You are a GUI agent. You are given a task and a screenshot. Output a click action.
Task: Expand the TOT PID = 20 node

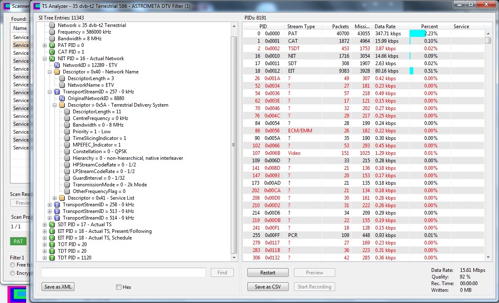point(45,244)
